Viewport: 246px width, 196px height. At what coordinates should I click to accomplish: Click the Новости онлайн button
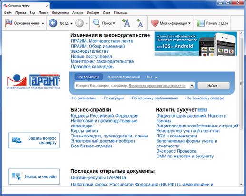(x=34, y=176)
